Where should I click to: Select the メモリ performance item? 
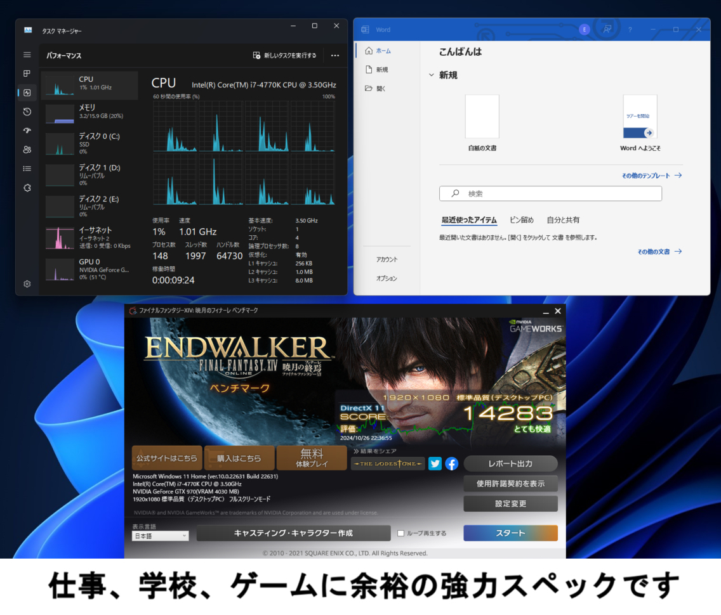click(89, 114)
